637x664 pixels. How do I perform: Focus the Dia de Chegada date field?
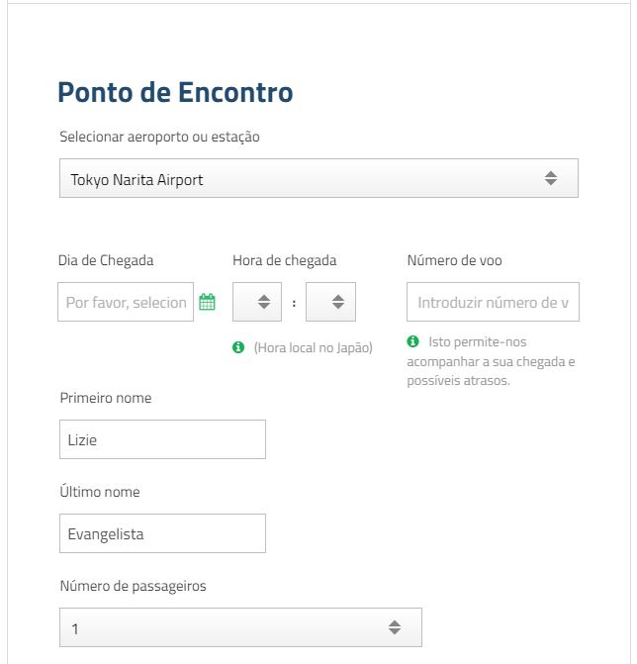click(x=127, y=303)
